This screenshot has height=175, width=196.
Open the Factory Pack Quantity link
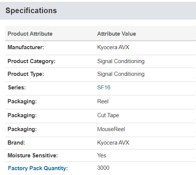coord(38,168)
